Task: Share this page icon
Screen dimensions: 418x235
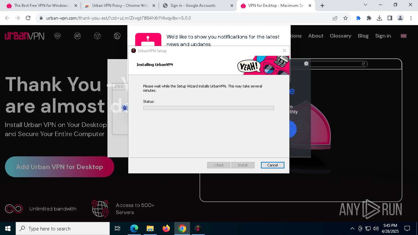Action: (x=335, y=18)
